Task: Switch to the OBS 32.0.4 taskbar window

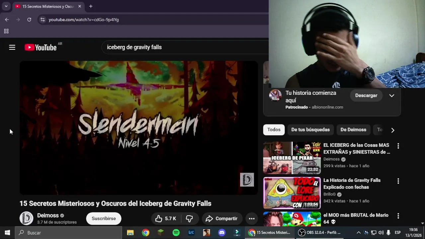Action: tap(319, 233)
